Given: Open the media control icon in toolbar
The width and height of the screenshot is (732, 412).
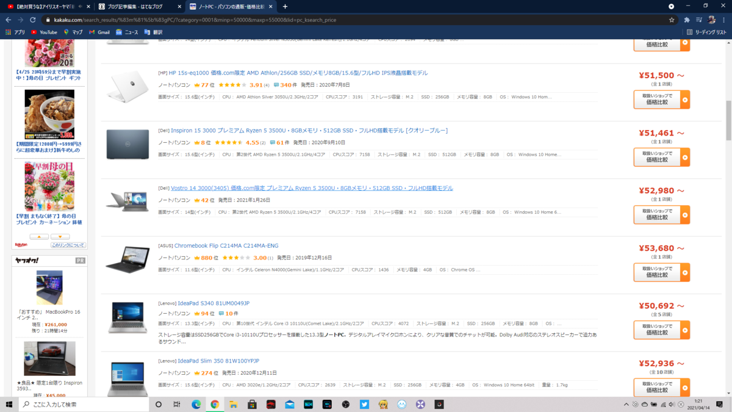Looking at the screenshot, I should [x=699, y=20].
